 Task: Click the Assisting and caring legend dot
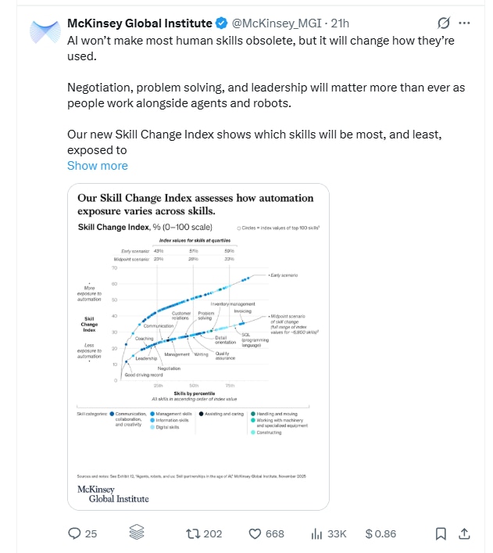(201, 413)
